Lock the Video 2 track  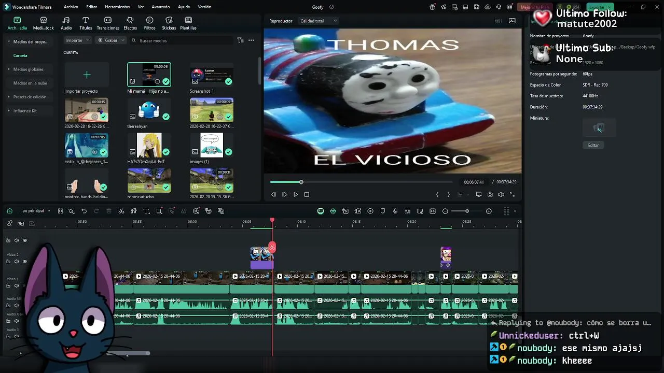click(x=8, y=262)
